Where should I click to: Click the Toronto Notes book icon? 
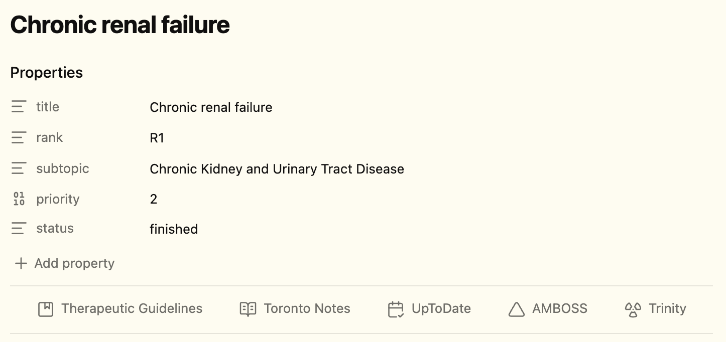pos(248,309)
